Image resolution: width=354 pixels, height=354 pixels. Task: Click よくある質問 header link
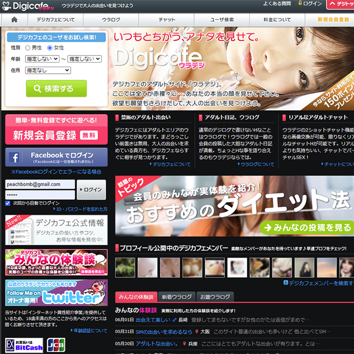(277, 4)
